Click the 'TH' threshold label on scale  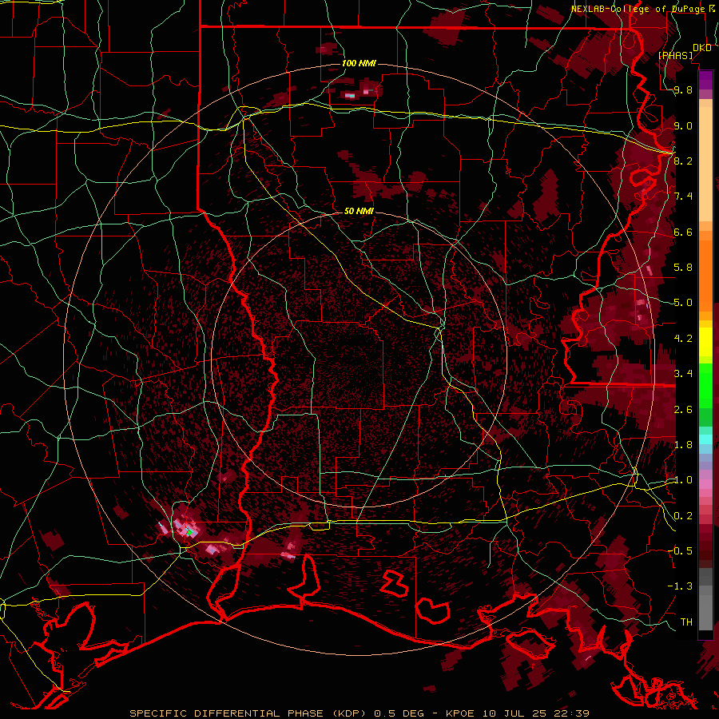coord(686,622)
